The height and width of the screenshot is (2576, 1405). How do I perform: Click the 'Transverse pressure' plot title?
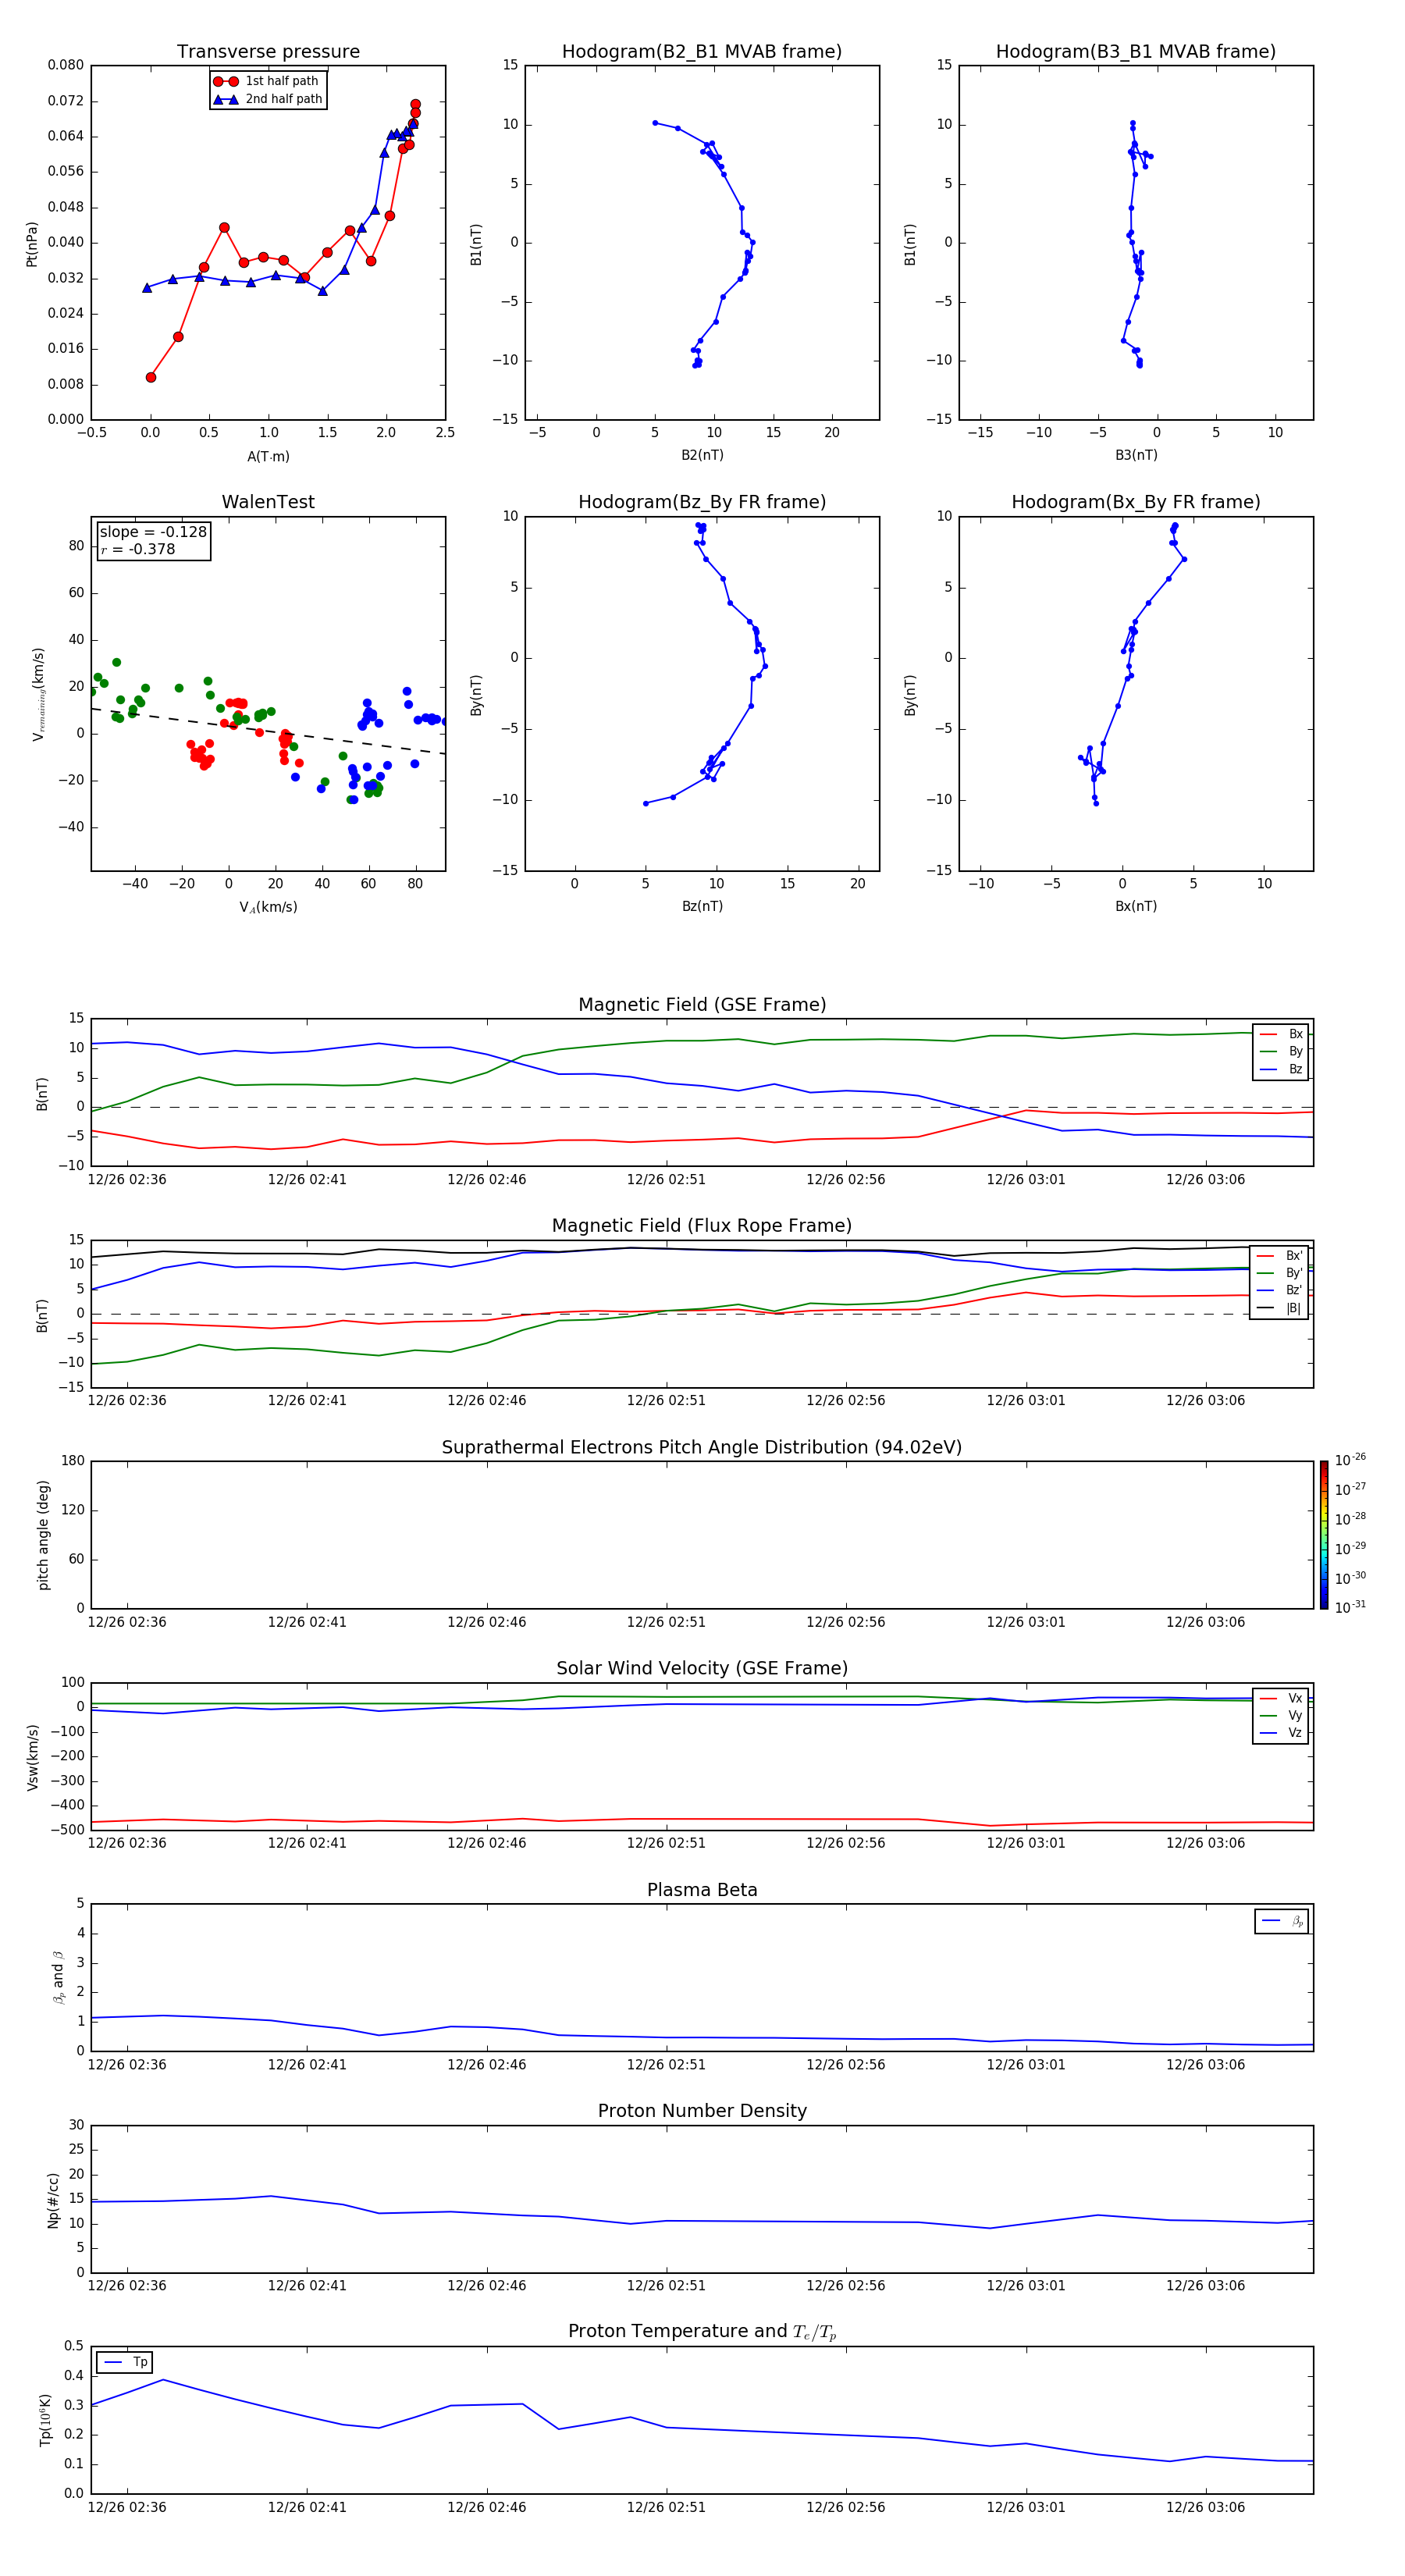(268, 52)
